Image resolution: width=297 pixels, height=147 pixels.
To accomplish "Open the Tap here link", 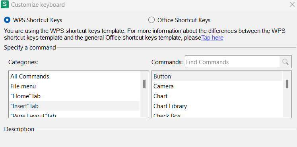I will click(x=212, y=38).
